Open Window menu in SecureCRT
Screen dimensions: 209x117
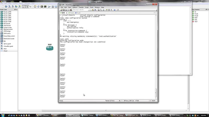pos(97,7)
